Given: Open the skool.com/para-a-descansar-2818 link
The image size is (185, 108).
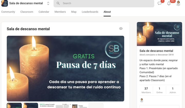Looking at the screenshot, I should tap(156, 55).
